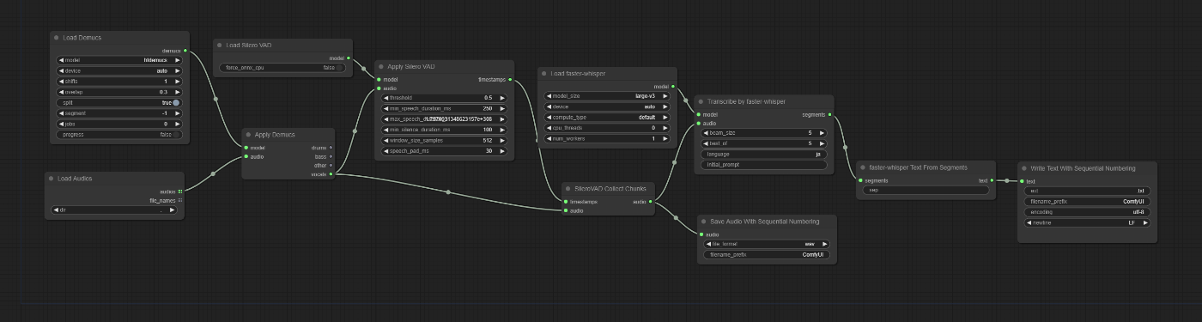Open the compute_type selector showing default
Image resolution: width=1202 pixels, height=322 pixels.
(607, 117)
